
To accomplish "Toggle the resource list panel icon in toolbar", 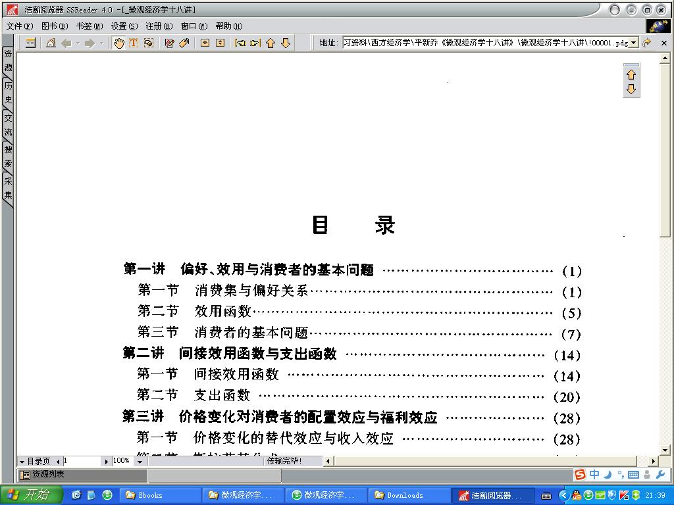I will 30,43.
